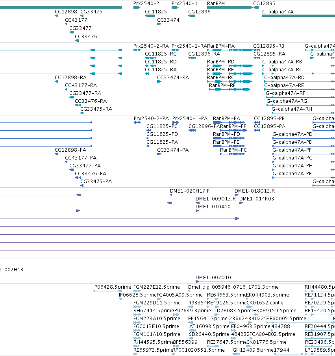
Task: Click the CG33475 gene label
Action: click(x=91, y=11)
